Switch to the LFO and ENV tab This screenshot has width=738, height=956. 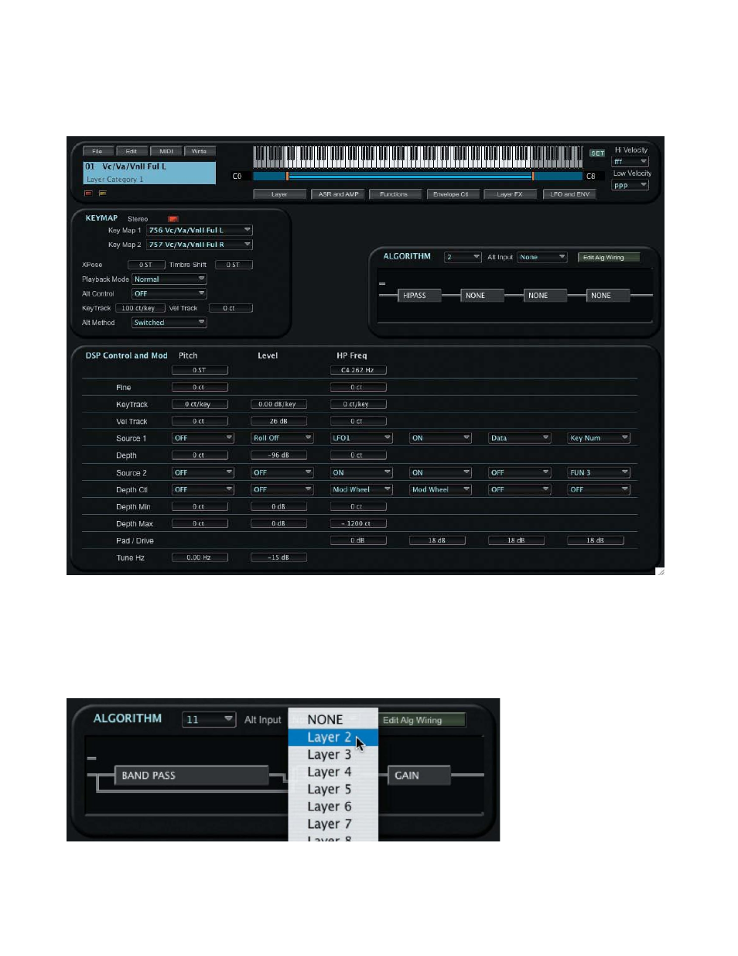pos(569,194)
